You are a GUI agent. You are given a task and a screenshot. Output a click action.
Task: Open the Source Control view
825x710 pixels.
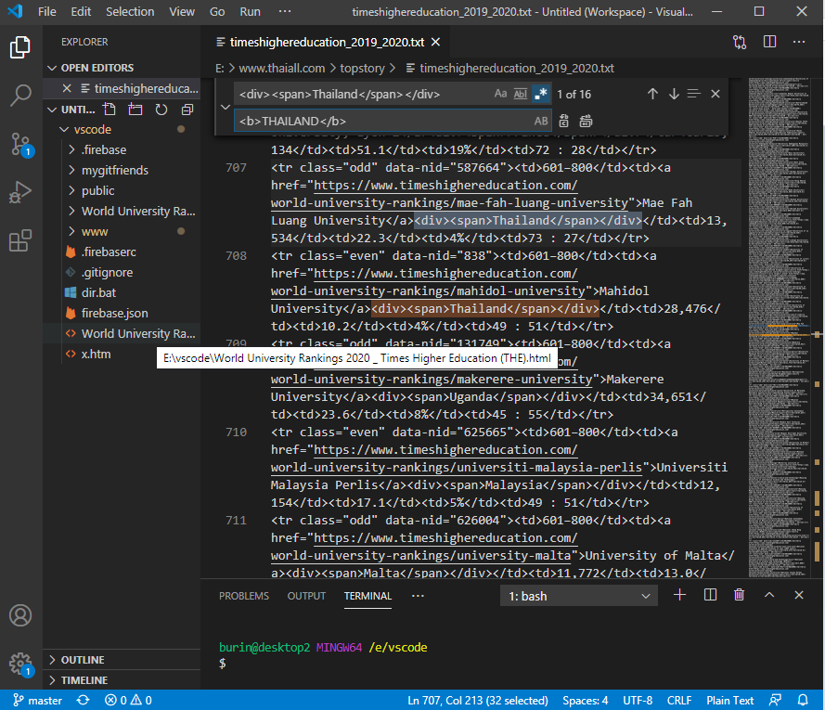click(20, 144)
